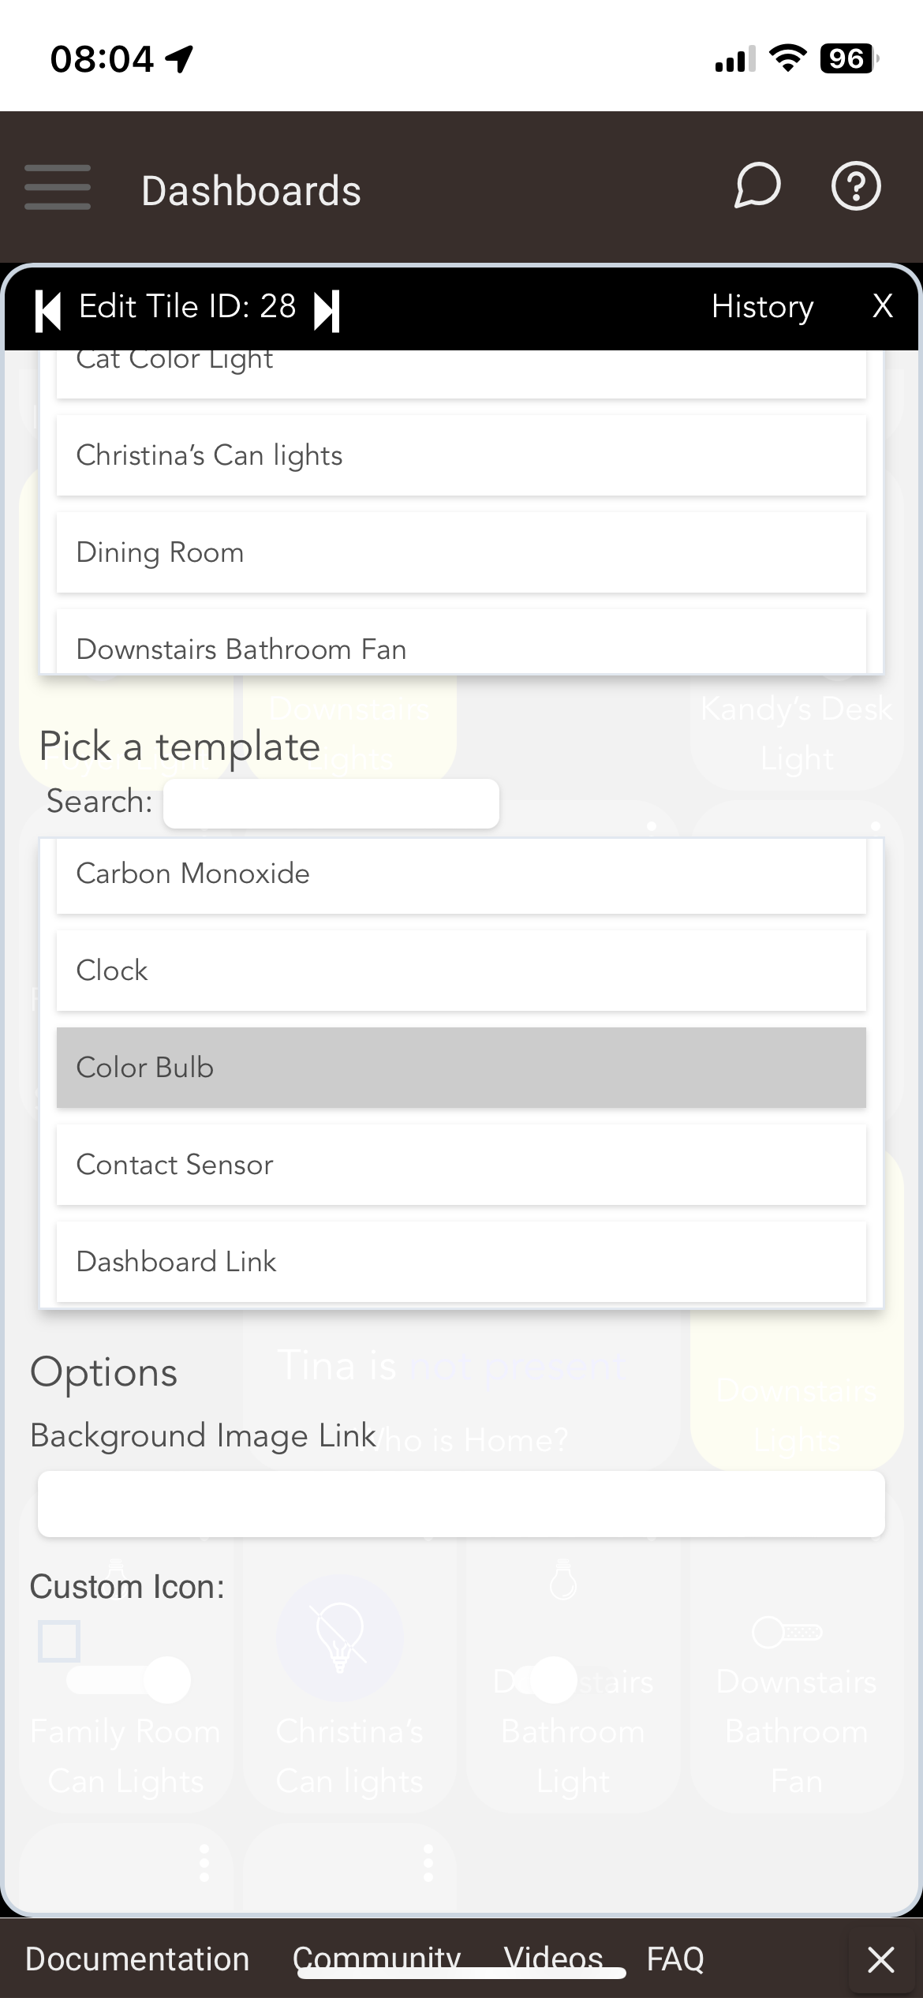
Task: Pick Downstairs Bathroom Fan device
Action: click(x=461, y=642)
